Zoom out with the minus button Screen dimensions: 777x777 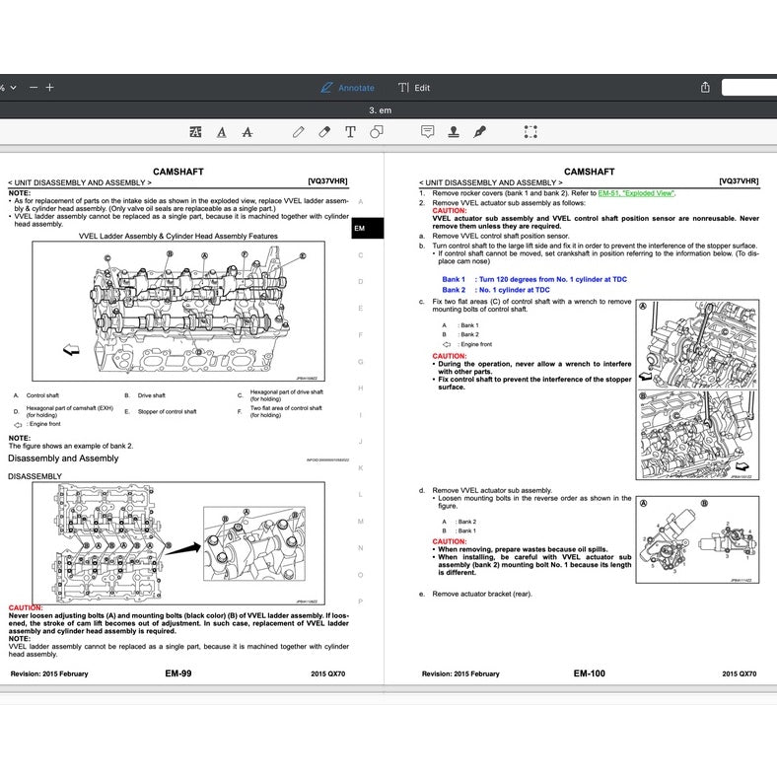coord(34,88)
